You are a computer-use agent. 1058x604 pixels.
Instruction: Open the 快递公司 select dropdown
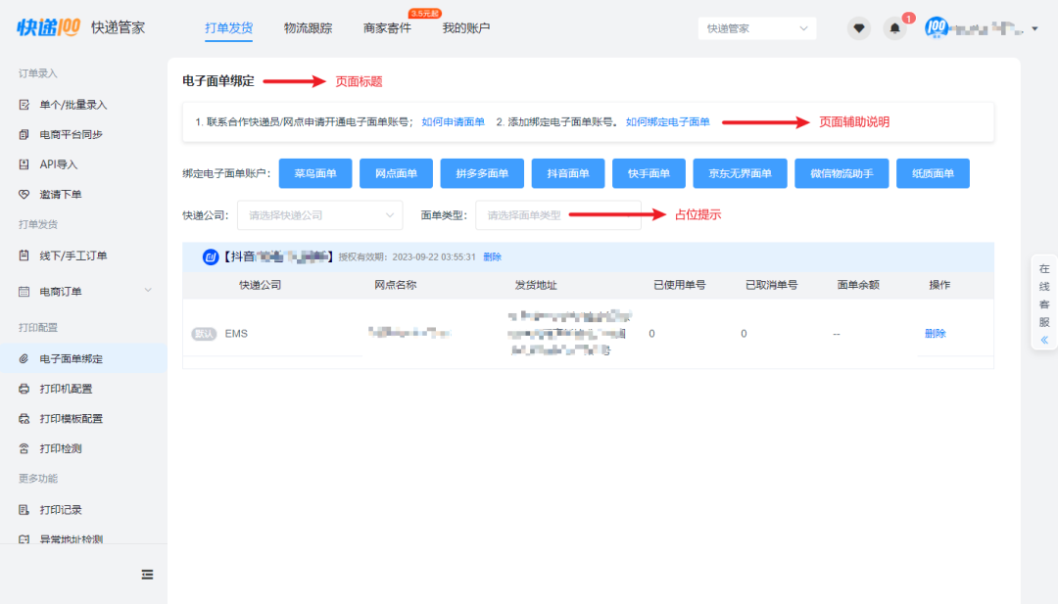tap(319, 215)
